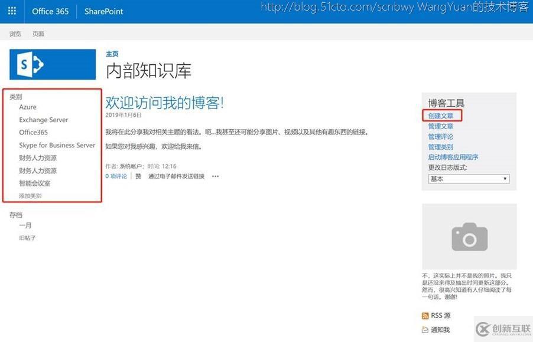
Task: Open the 基本 log format dropdown
Action: 469,179
